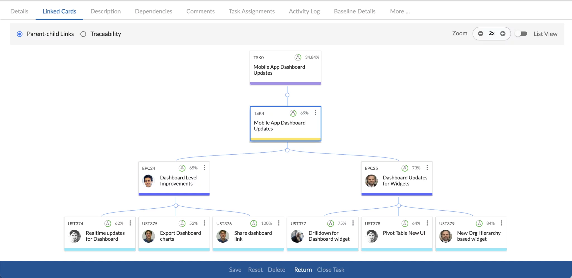Select the Parent-child Links radio button
572x278 pixels.
[x=20, y=34]
